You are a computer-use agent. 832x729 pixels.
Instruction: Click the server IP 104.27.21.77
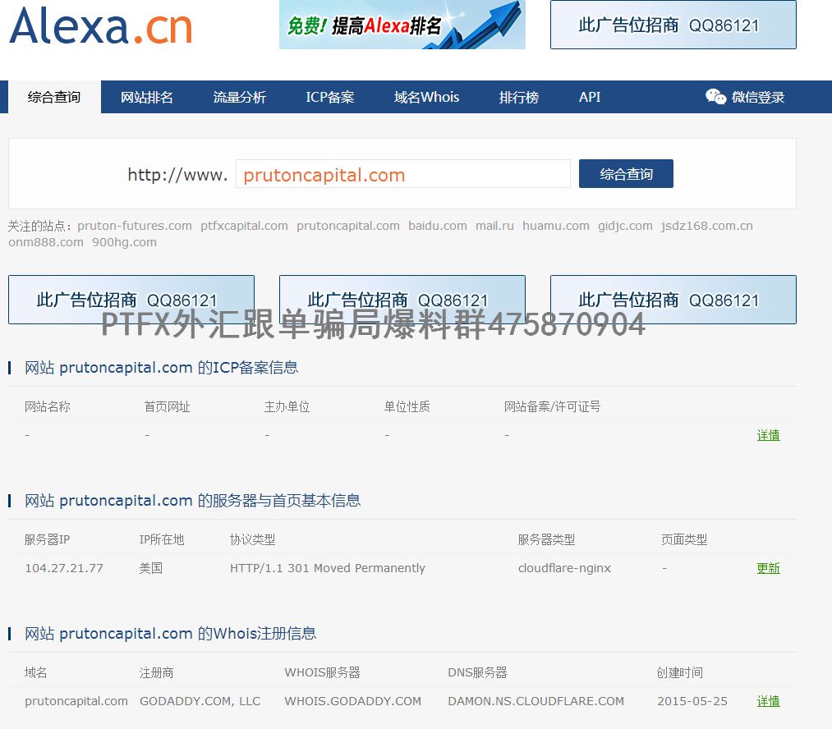click(64, 568)
